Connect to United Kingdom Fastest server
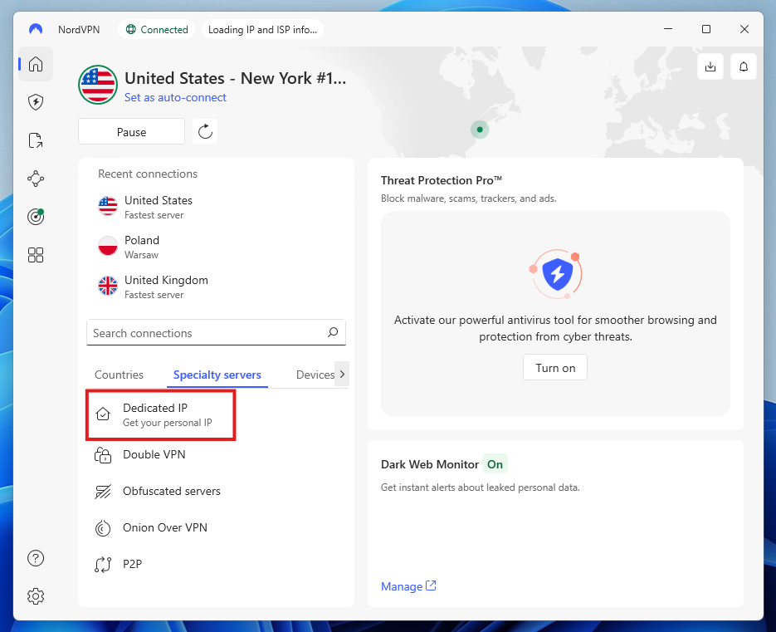 coord(216,287)
